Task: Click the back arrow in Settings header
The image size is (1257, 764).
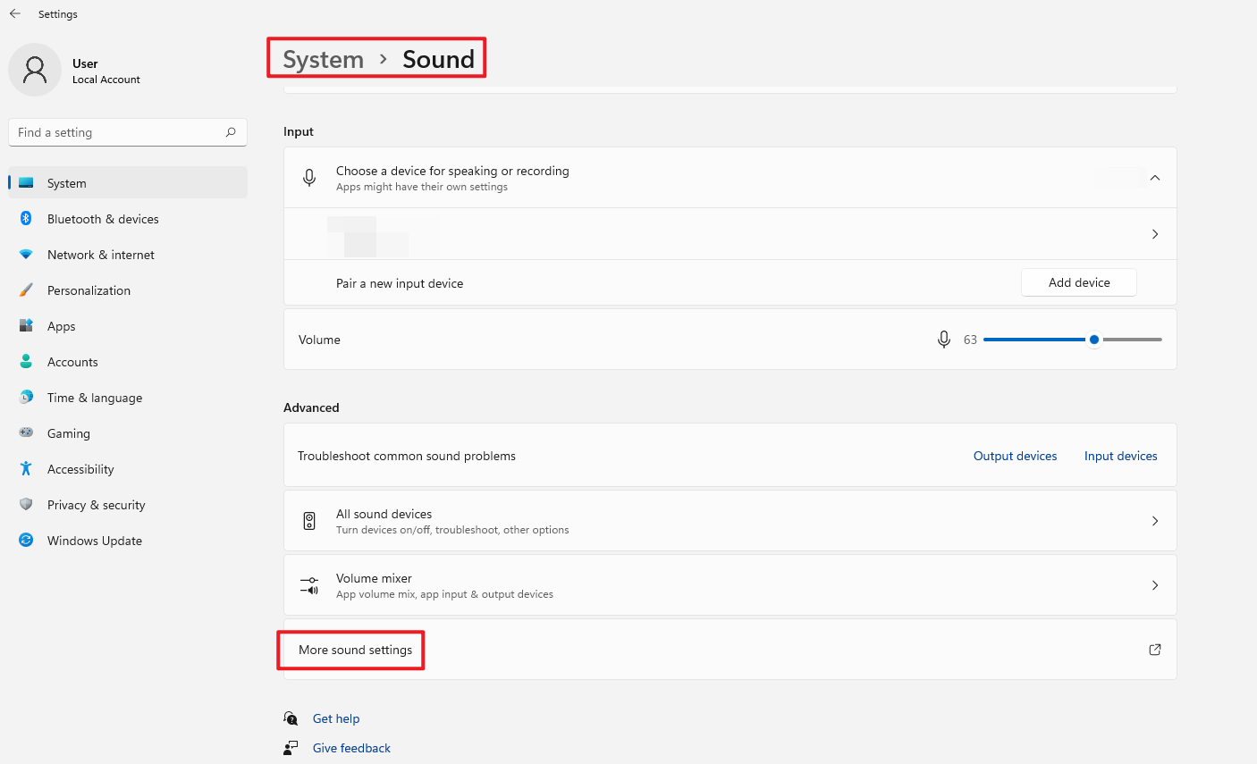Action: (x=15, y=14)
